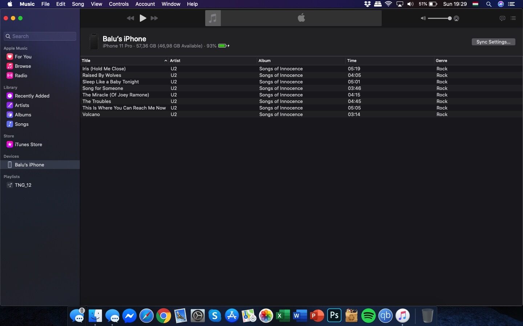Select The Troubles song row
The height and width of the screenshot is (326, 523).
301,101
